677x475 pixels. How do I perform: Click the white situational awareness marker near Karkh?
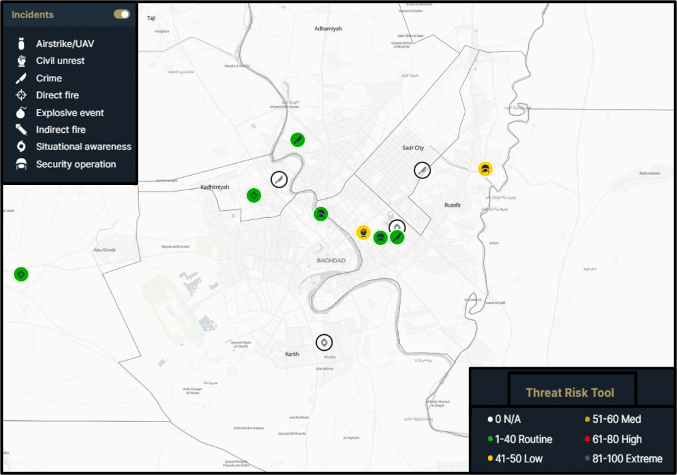(x=324, y=342)
